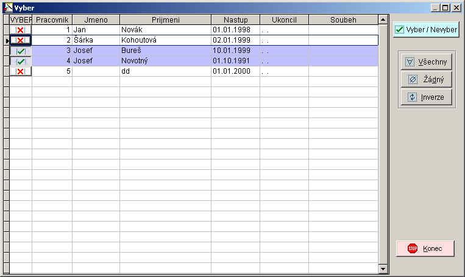
Task: Click row selector for Šárka Kohoutová
Action: pyautogui.click(x=7, y=40)
